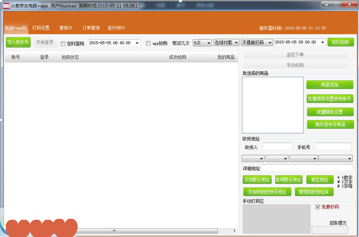Viewport: 359px width, 237px height.
Task: Click the 添加到我的预设地址 button
Action: [x=267, y=192]
